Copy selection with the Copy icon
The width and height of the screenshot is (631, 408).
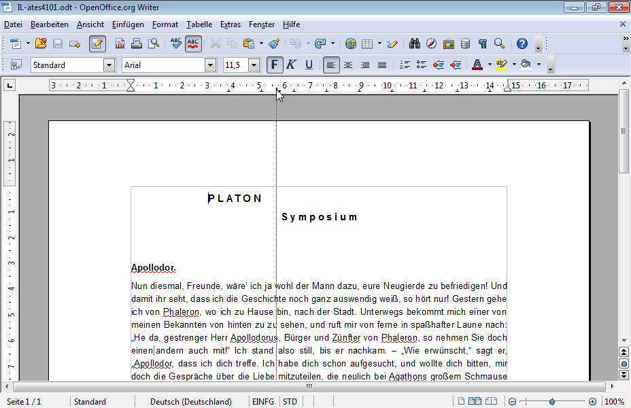click(232, 44)
